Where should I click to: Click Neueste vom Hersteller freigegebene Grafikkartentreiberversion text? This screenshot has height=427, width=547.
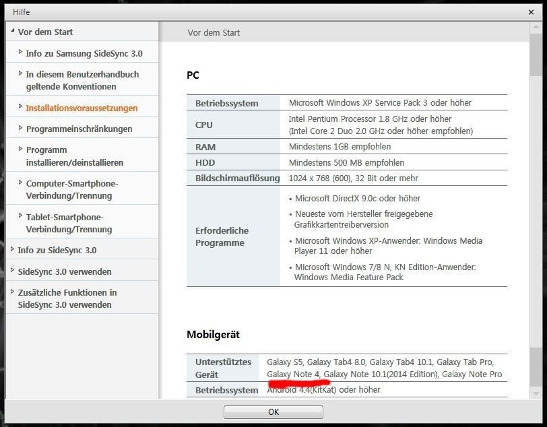point(364,219)
